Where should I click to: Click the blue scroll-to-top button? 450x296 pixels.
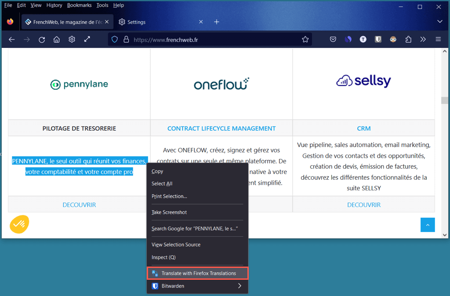(427, 225)
